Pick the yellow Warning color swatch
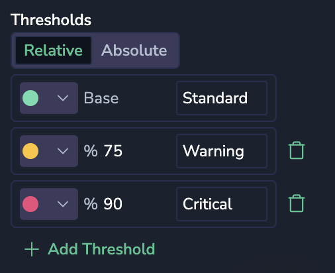Viewport: 335px width, 273px height. click(30, 151)
